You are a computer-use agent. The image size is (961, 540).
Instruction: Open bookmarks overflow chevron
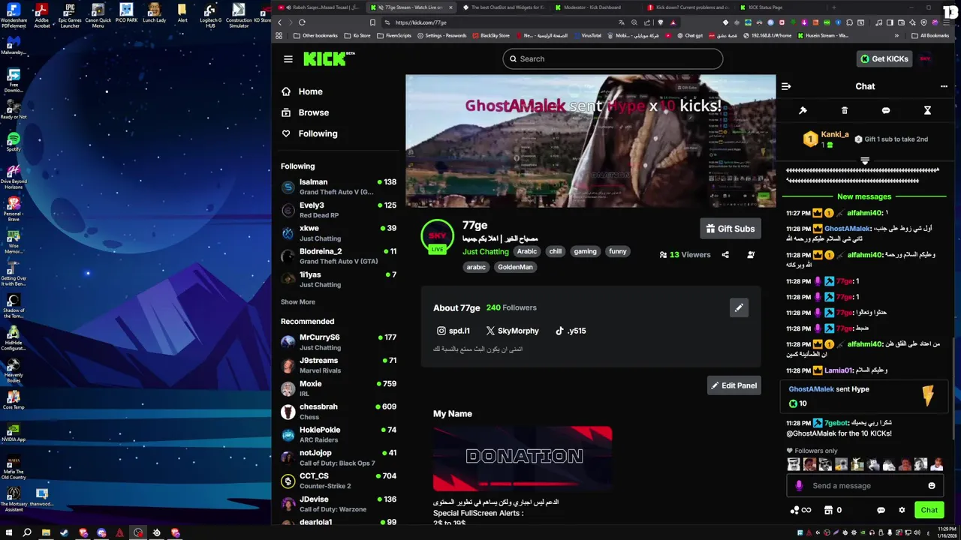tap(896, 35)
